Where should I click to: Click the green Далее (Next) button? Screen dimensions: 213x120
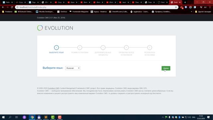pos(166,68)
